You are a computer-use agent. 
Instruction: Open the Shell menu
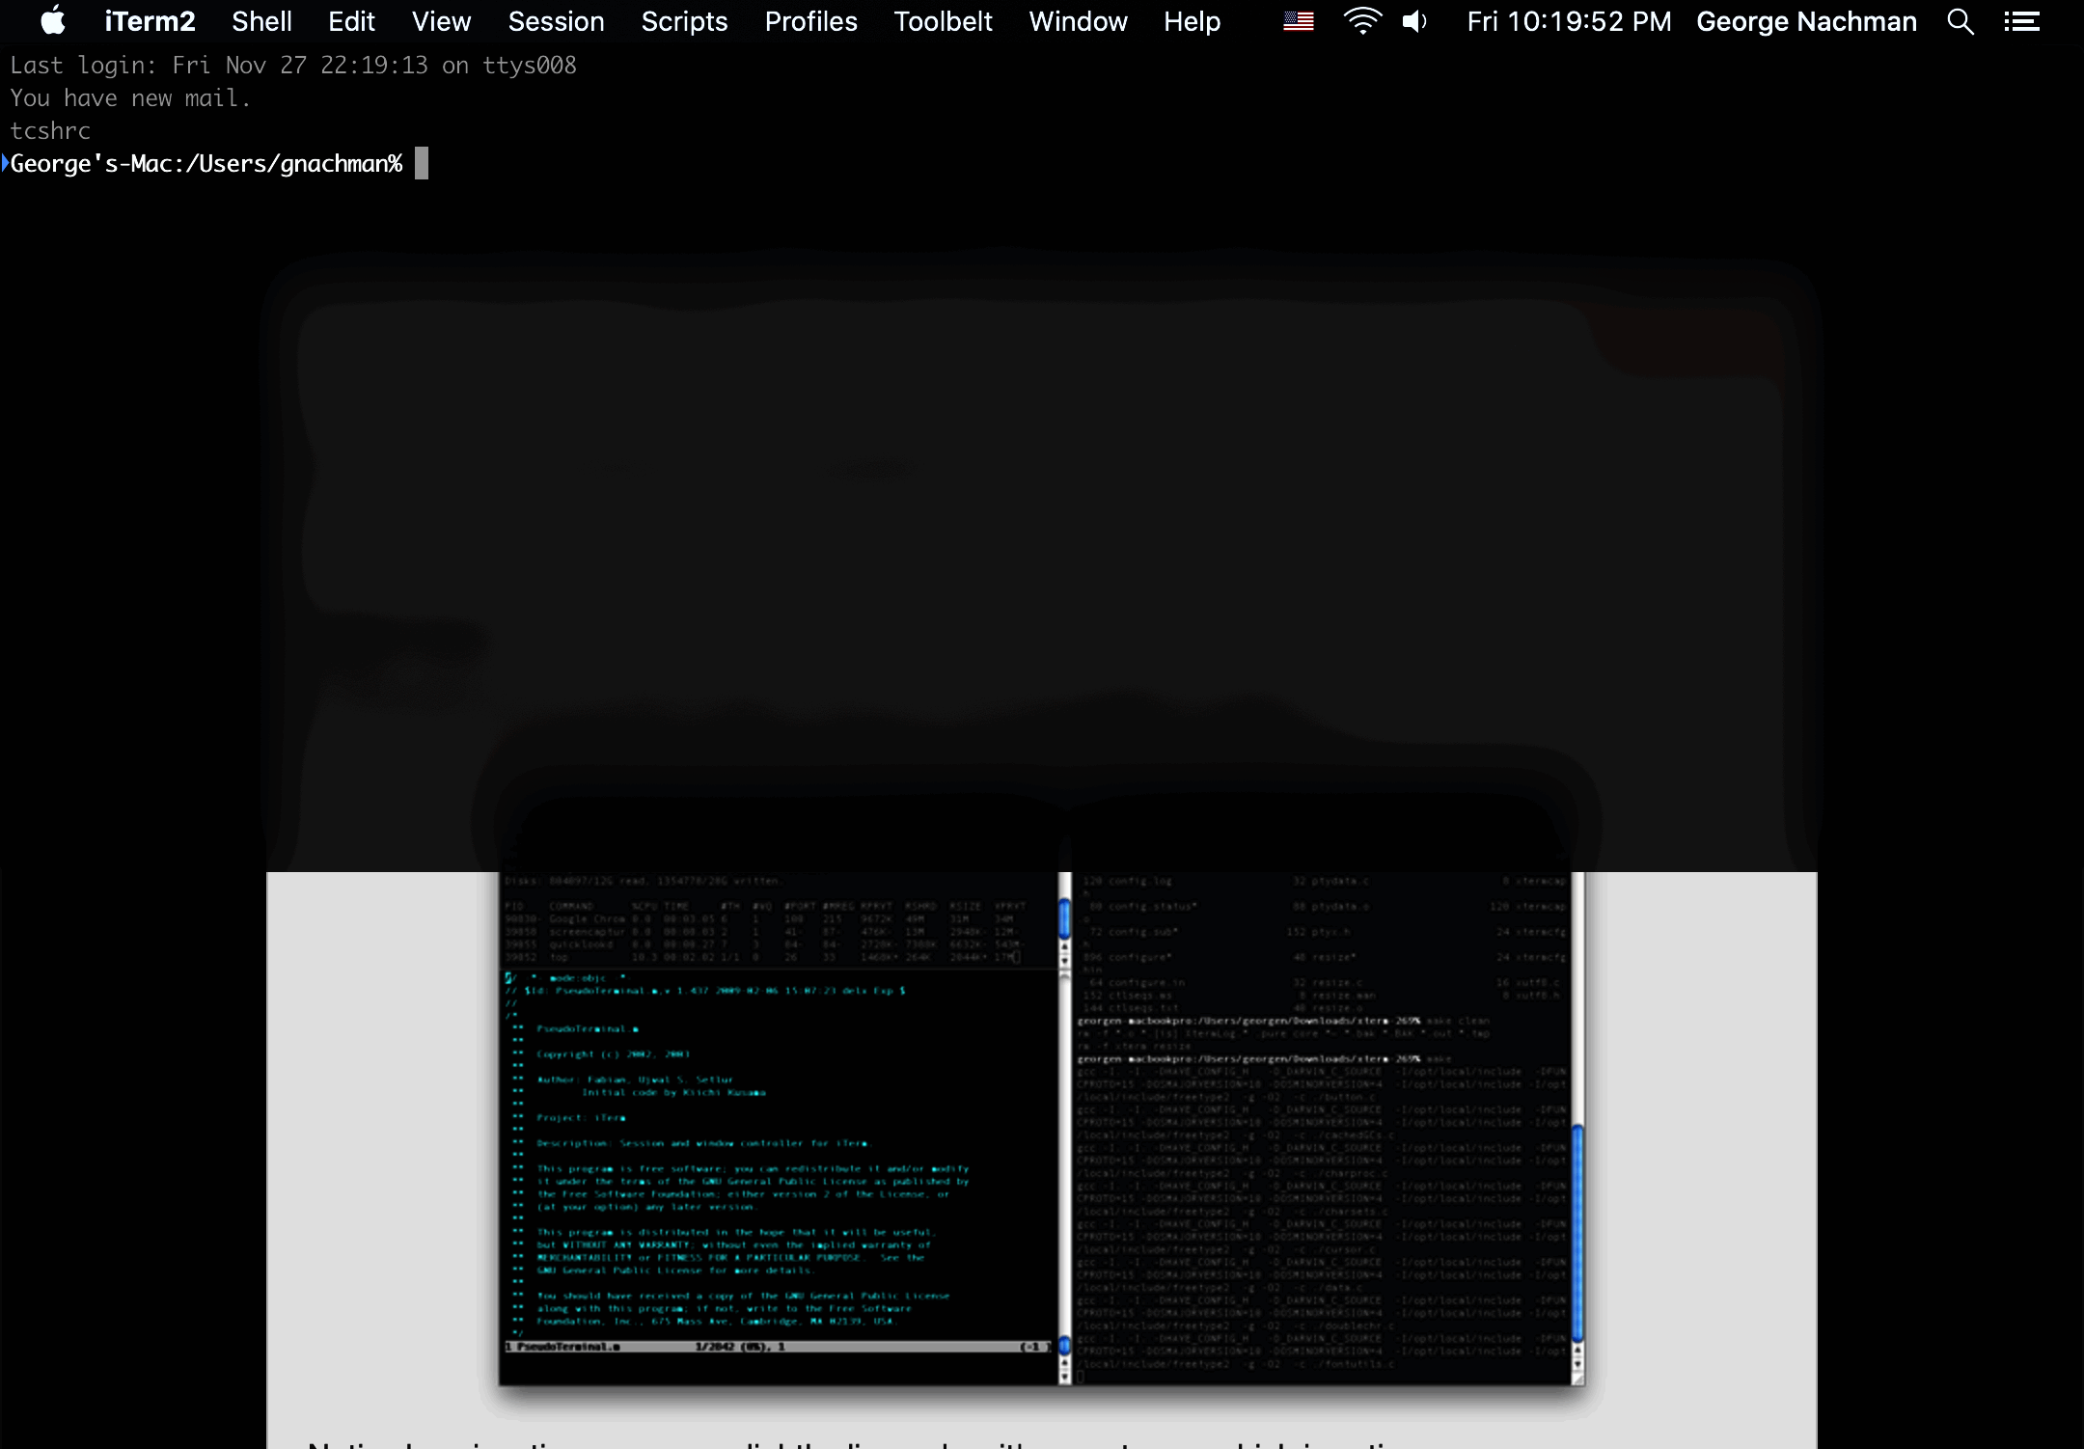[261, 21]
